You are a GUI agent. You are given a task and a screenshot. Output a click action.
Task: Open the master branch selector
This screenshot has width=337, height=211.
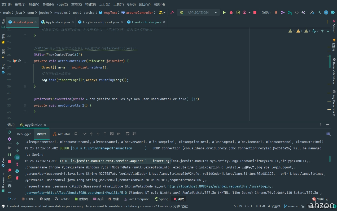click(x=291, y=206)
